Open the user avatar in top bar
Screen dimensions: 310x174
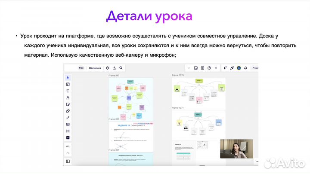[239, 68]
